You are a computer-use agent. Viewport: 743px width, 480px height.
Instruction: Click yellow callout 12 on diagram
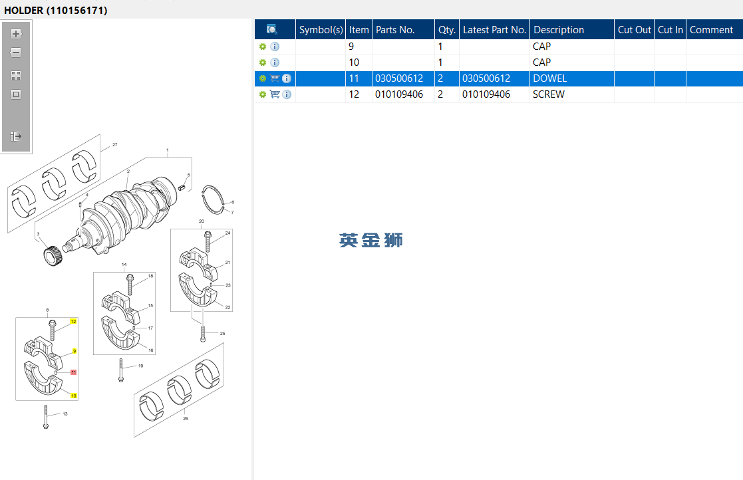[73, 321]
